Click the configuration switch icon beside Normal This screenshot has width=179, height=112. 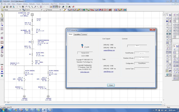45,10
